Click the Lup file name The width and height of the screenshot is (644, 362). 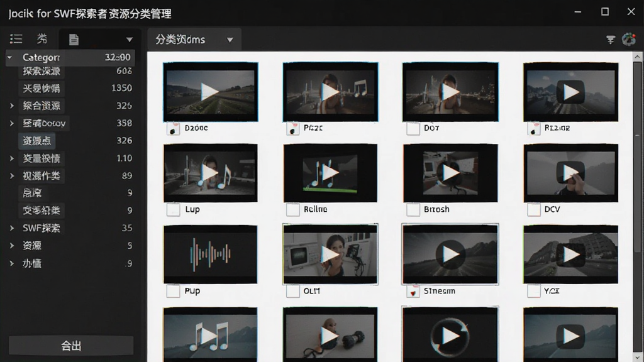pyautogui.click(x=192, y=209)
